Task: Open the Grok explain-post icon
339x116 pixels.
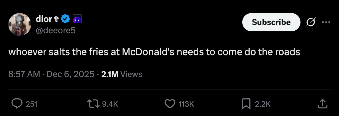Action: click(x=310, y=22)
